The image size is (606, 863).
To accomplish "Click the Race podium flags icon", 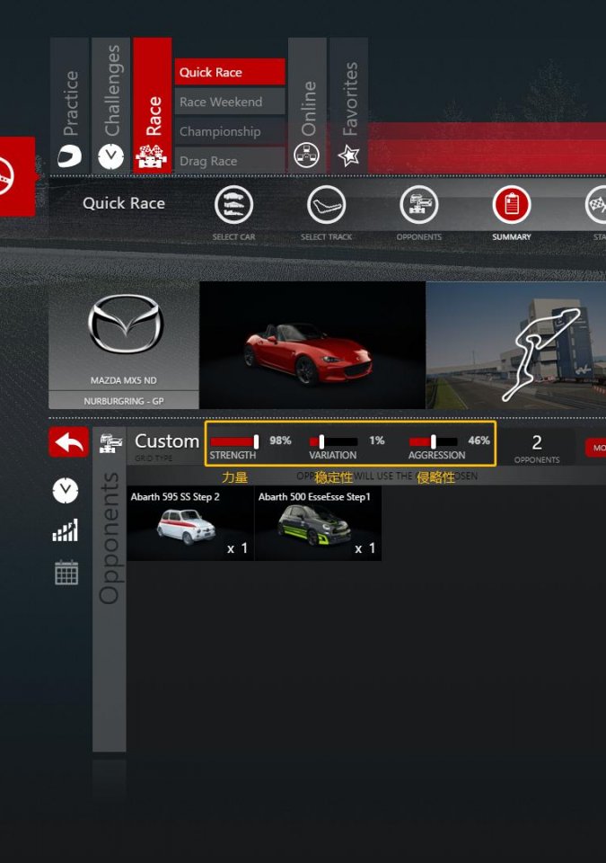I will pos(151,156).
